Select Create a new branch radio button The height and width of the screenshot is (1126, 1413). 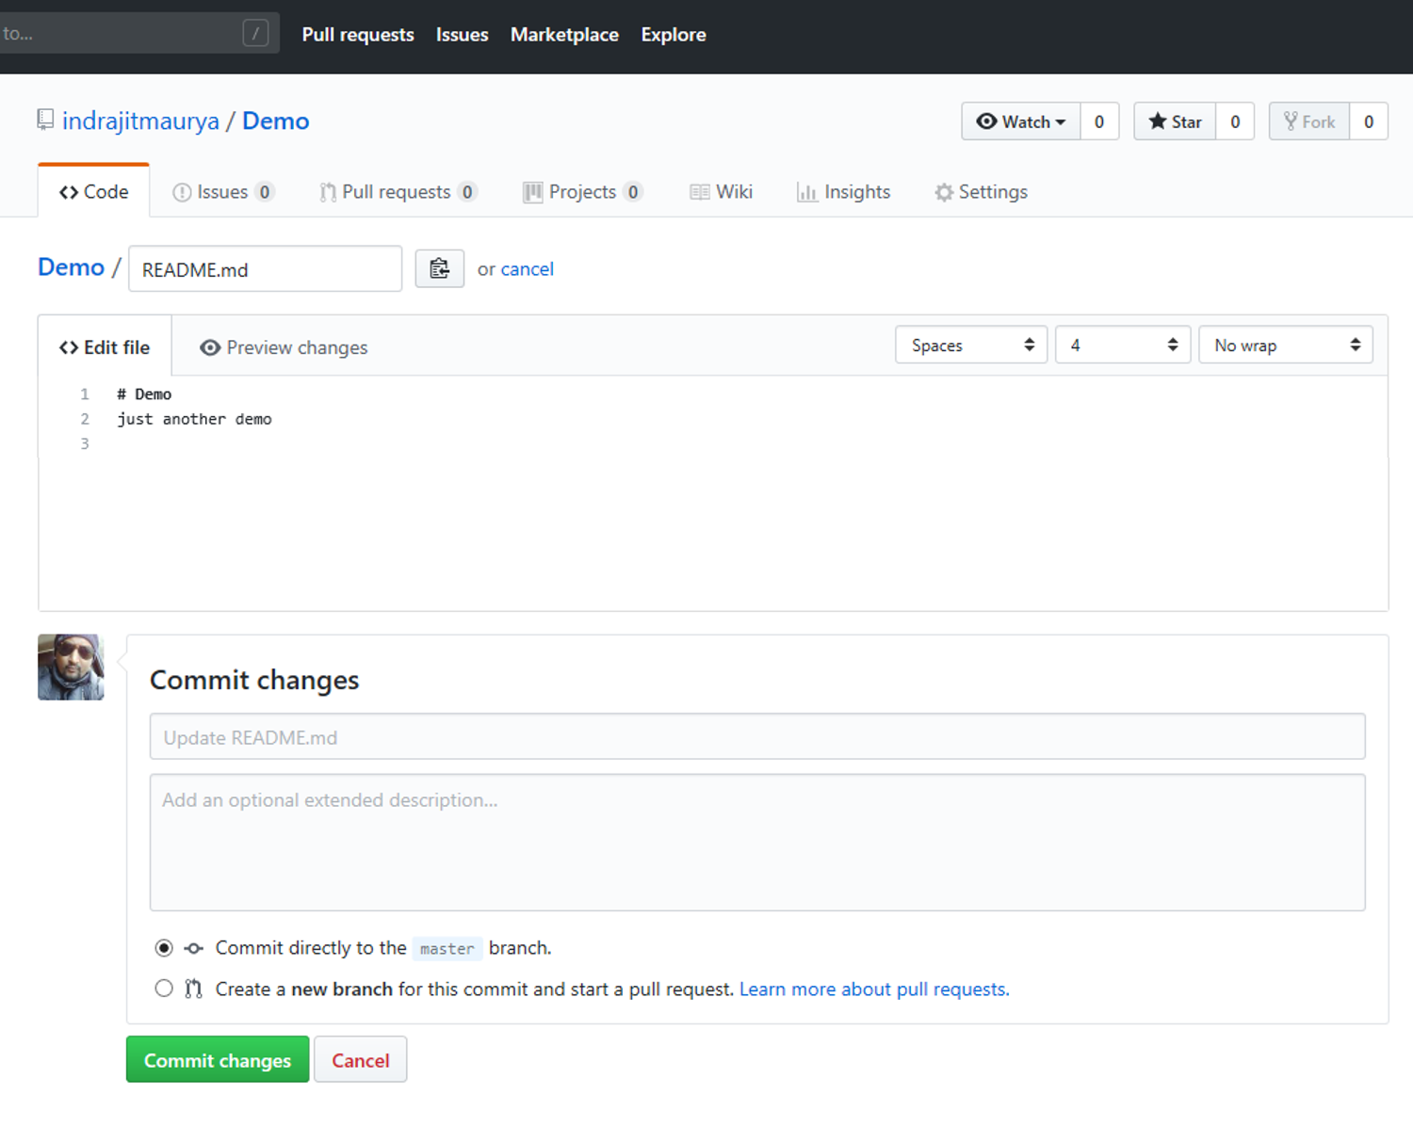point(164,989)
